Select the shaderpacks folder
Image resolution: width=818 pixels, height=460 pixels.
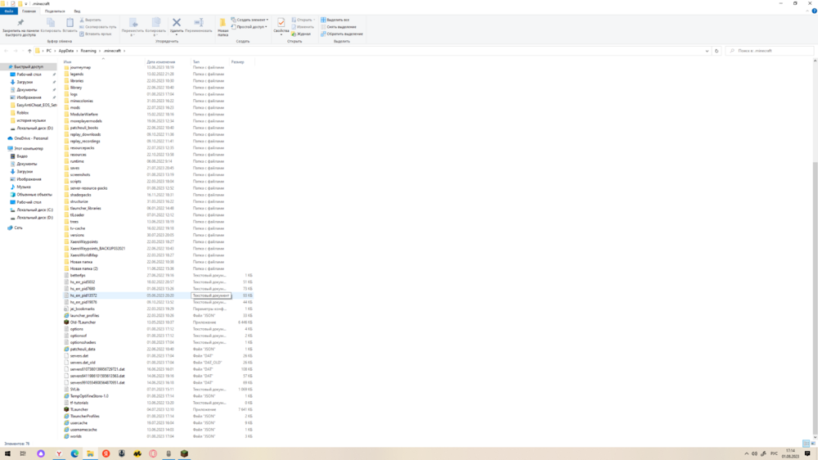click(x=80, y=195)
